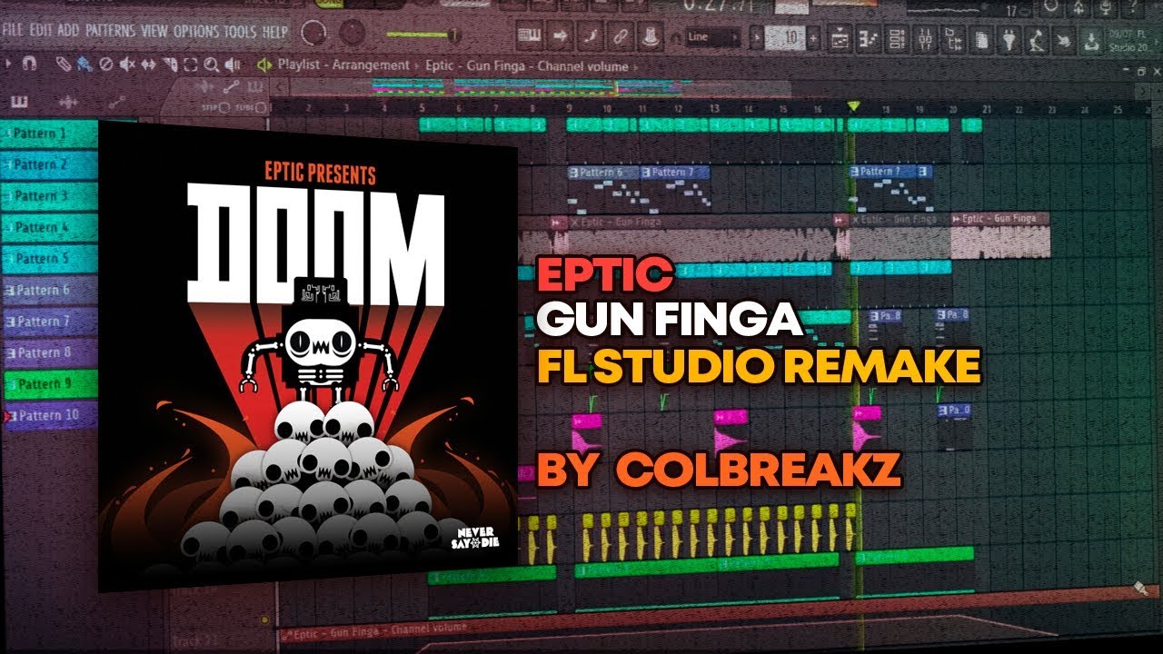Click the green speaker icon beside Playlist title
This screenshot has height=654, width=1163.
click(264, 64)
